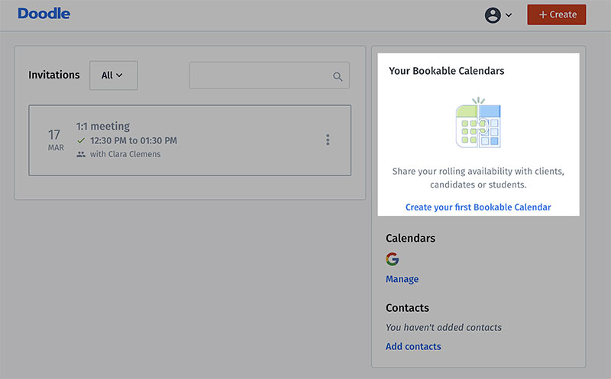Open the user account avatar menu
Image resolution: width=611 pixels, height=379 pixels.
coord(493,15)
